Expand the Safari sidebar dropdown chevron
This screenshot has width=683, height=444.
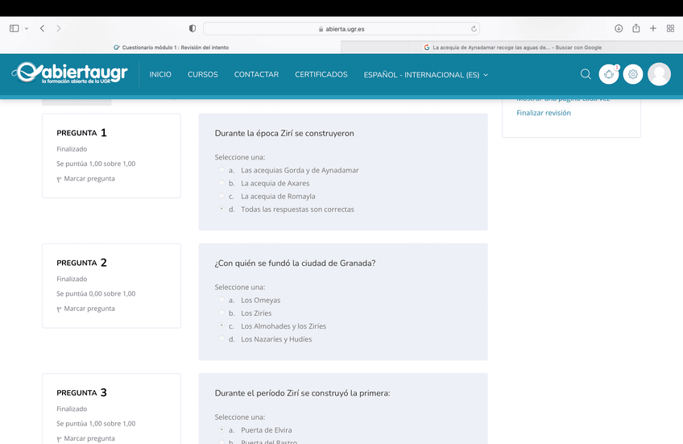27,28
